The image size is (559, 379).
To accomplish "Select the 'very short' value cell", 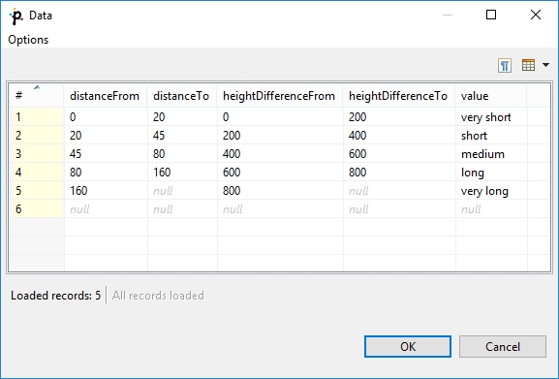I will 491,117.
